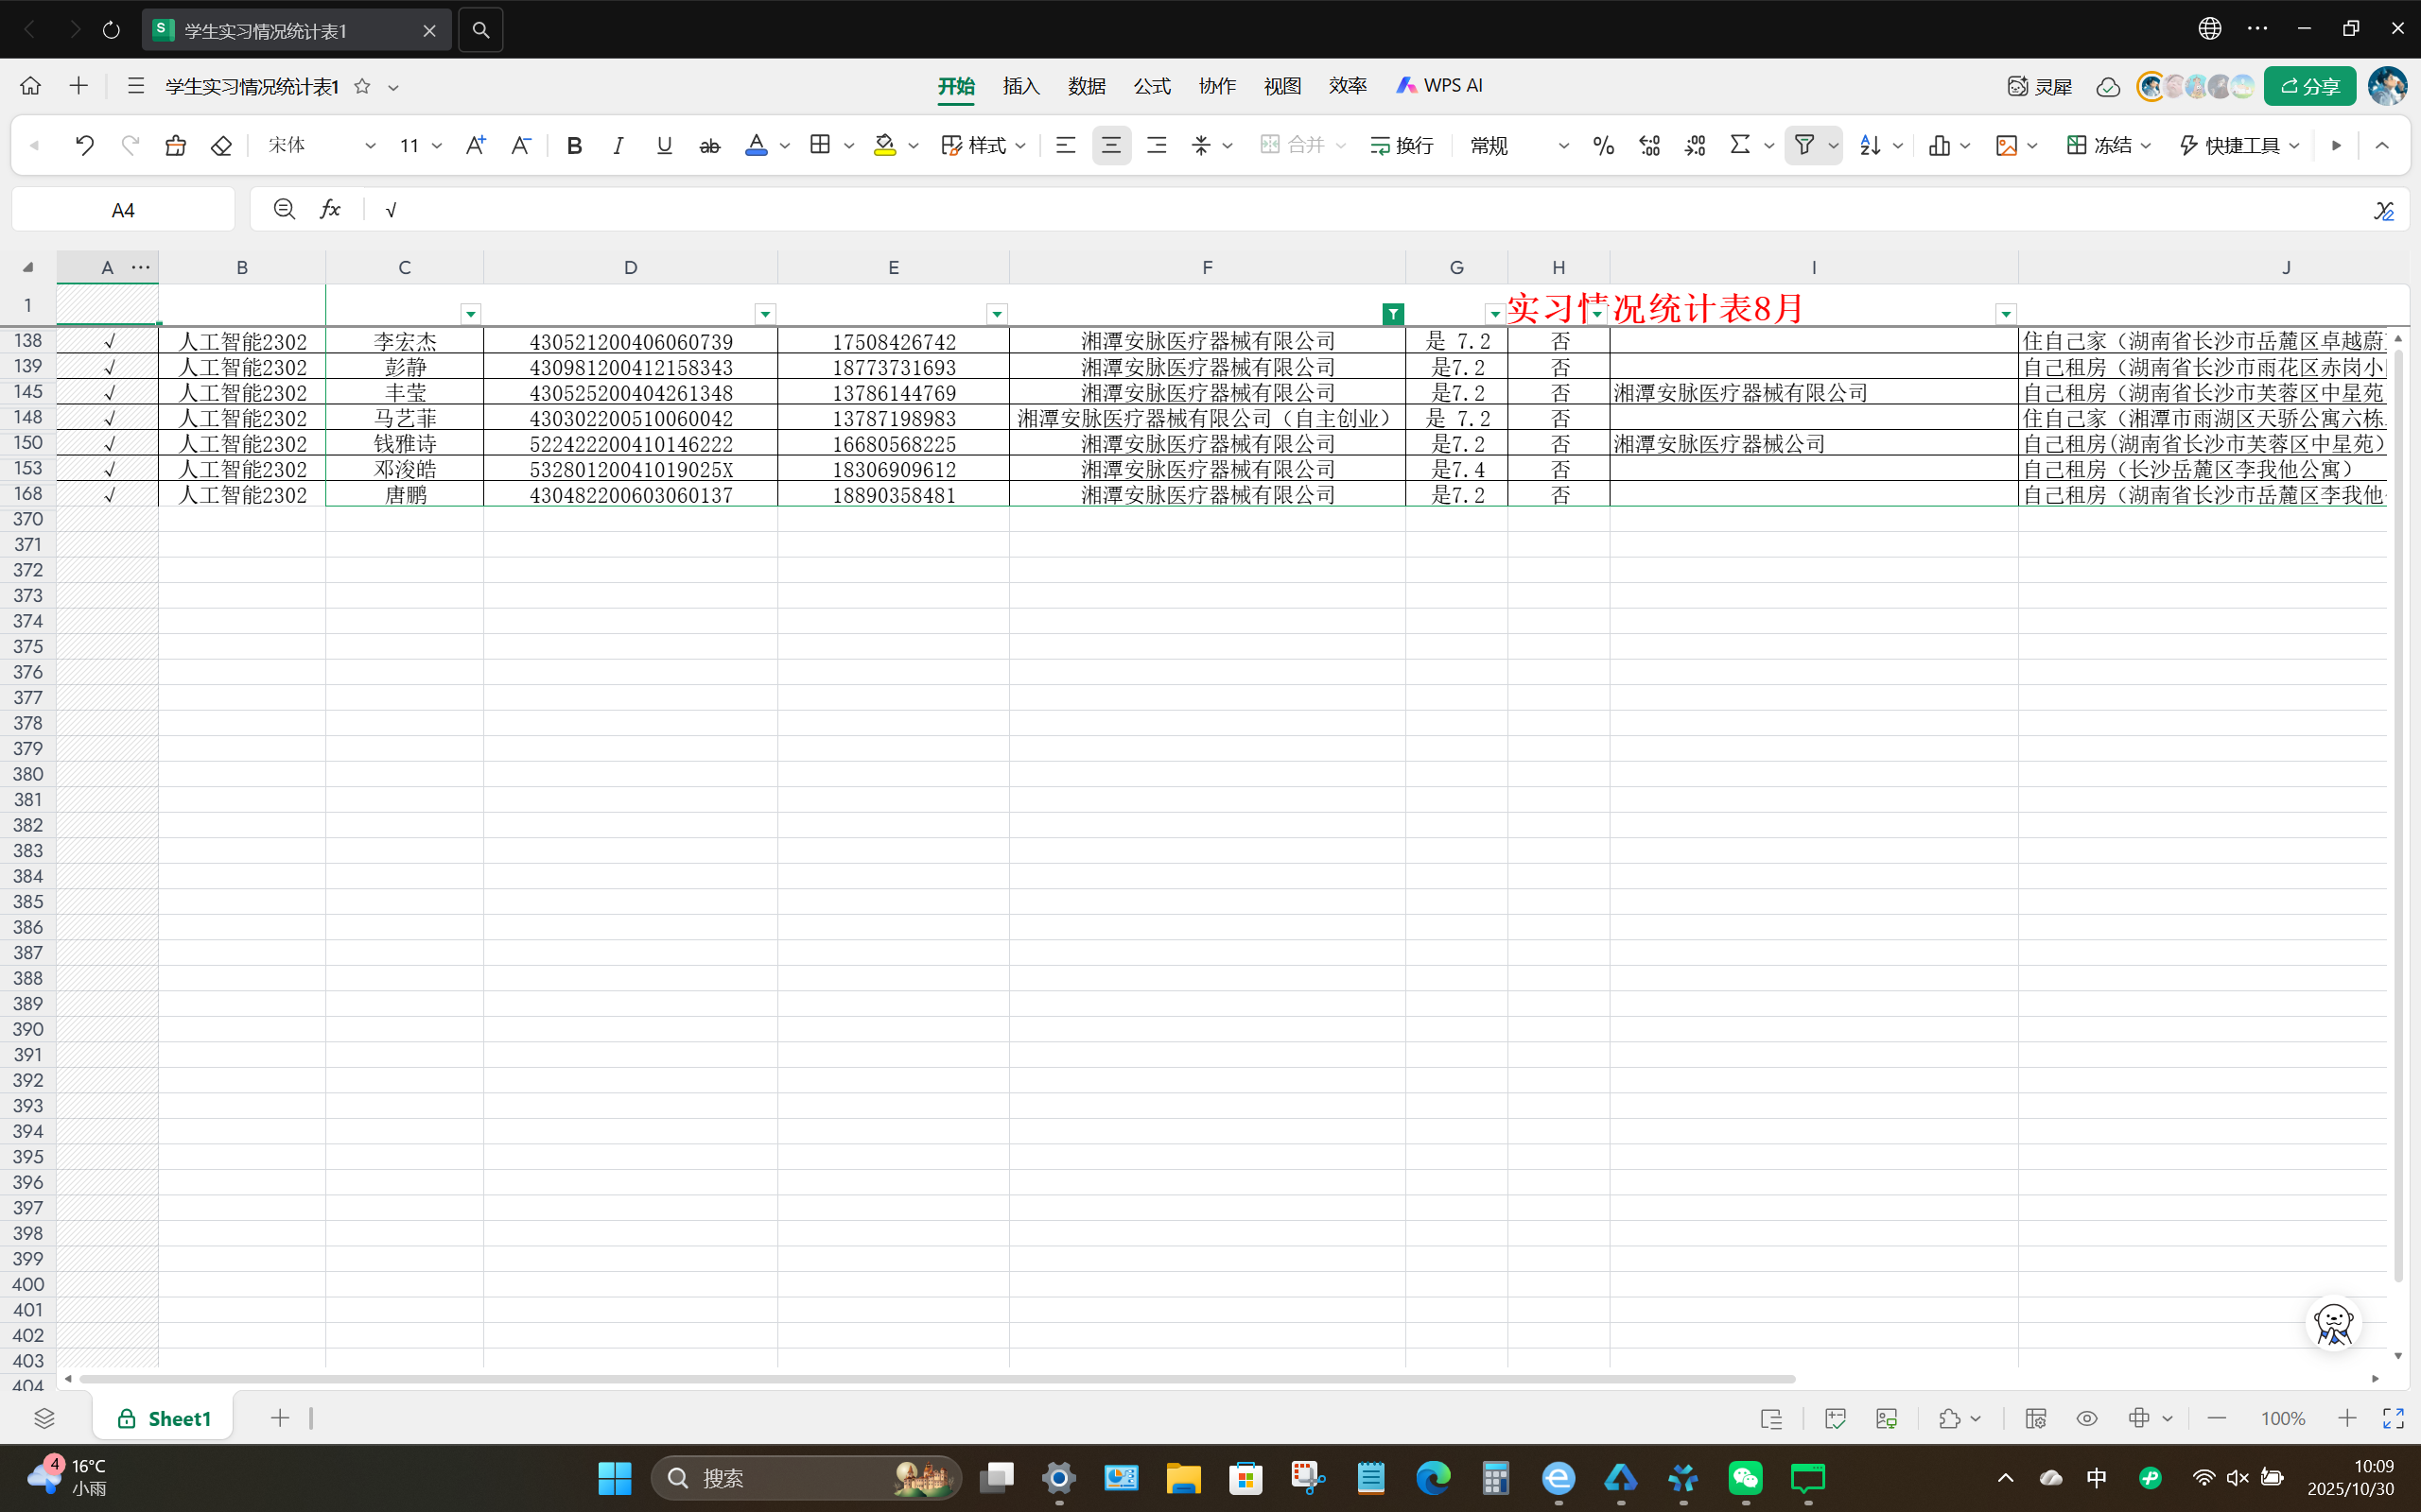This screenshot has width=2421, height=1512.
Task: Open the 数据 ribbon tab
Action: [1087, 86]
